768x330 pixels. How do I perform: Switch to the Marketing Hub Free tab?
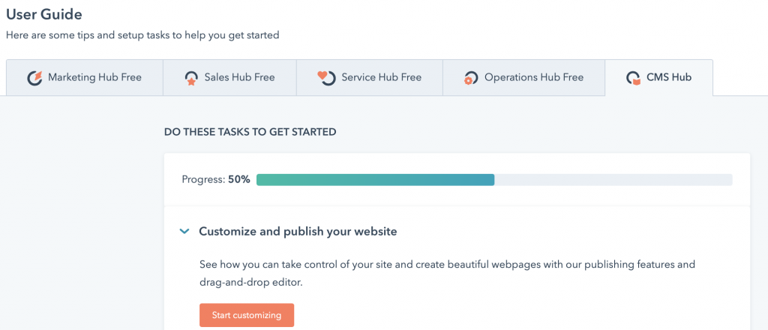point(94,77)
